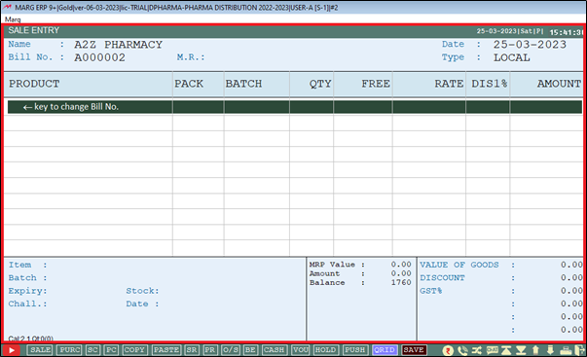Viewport: 587px width, 357px height.
Task: Jump to last record with the bottom arrow icon
Action: (x=521, y=350)
